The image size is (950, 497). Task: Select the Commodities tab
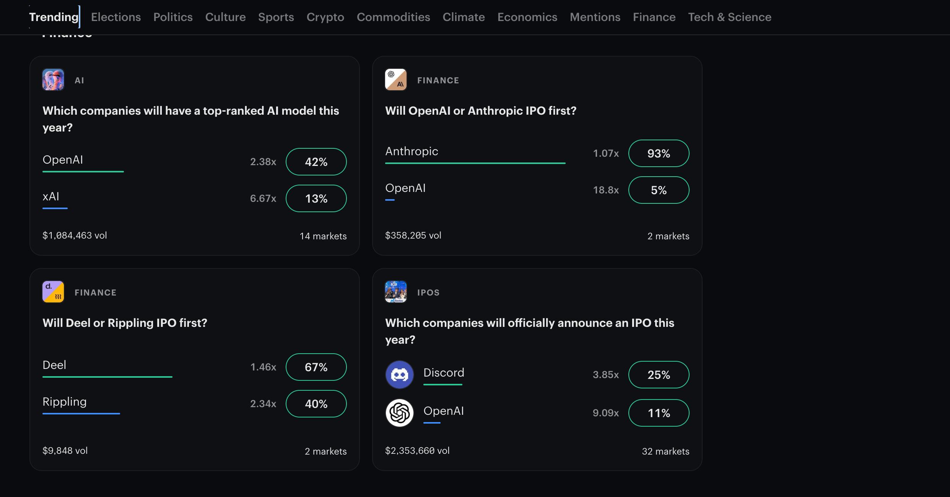point(394,17)
